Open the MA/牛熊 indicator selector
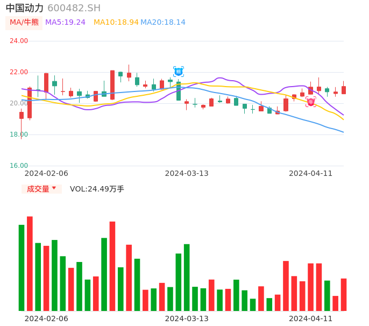This screenshot has width=369, height=326. click(x=24, y=23)
